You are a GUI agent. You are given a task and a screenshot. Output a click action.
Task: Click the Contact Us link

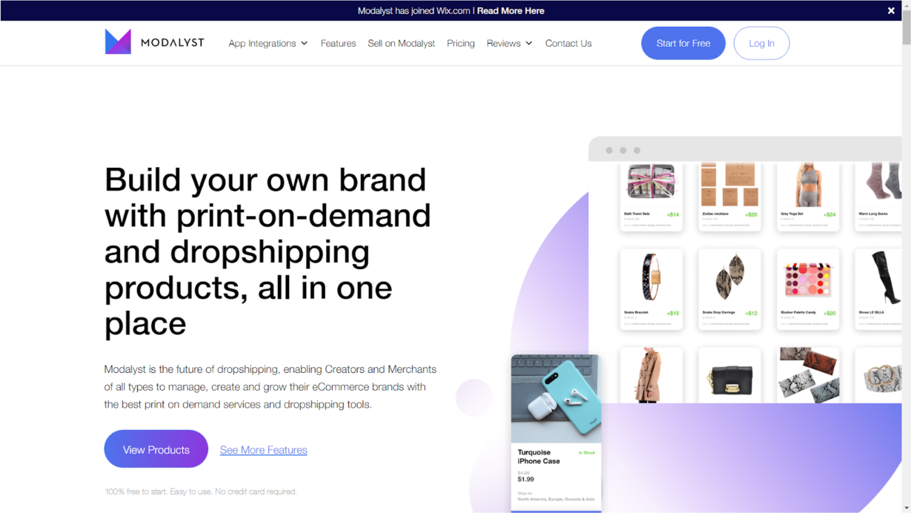(x=568, y=43)
